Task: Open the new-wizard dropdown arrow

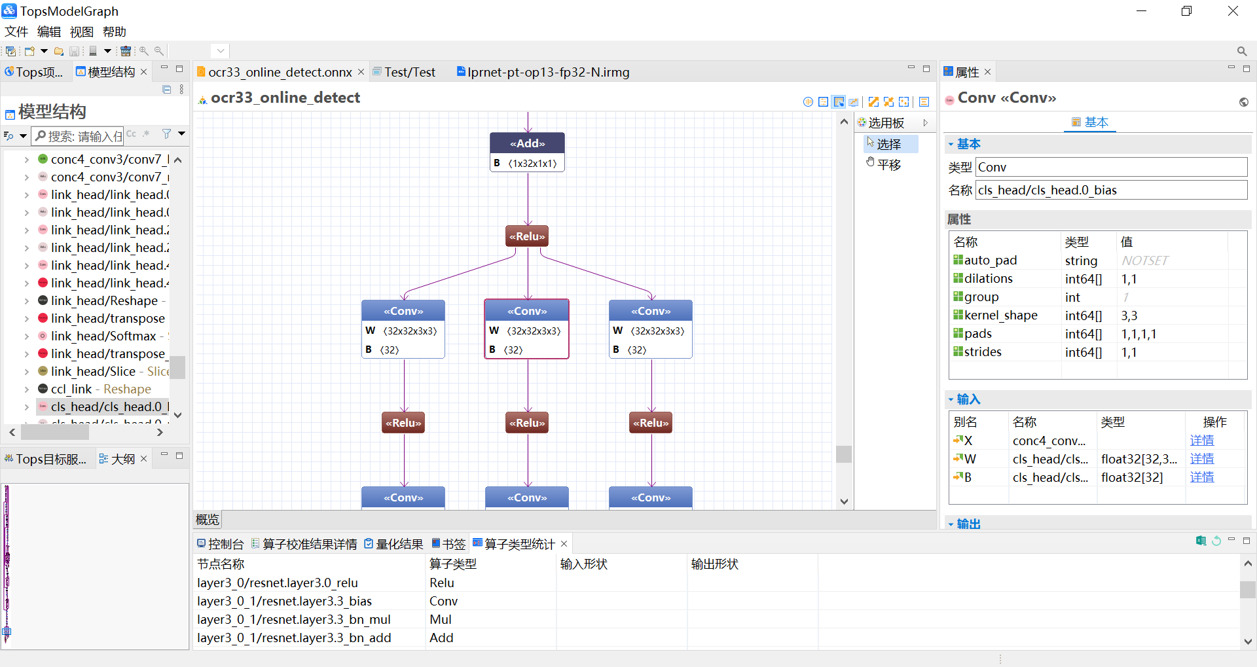Action: pyautogui.click(x=44, y=51)
